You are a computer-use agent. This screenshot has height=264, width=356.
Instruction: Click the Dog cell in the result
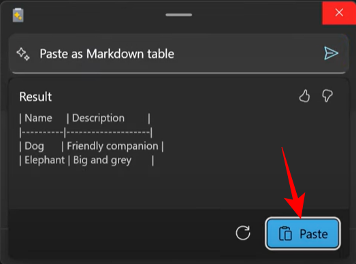(34, 146)
